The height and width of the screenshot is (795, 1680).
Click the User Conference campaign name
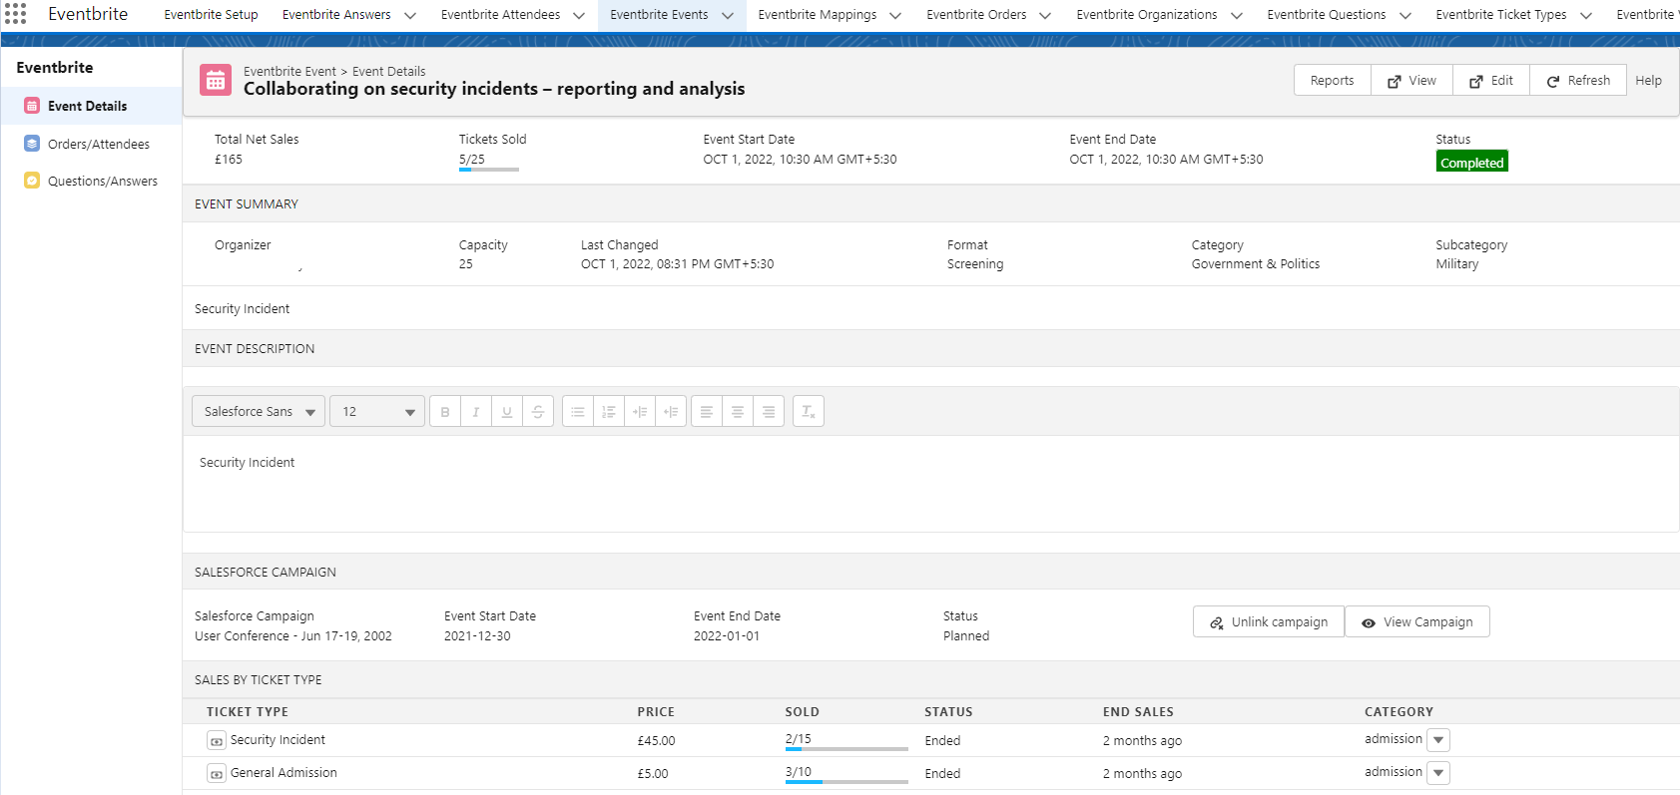point(293,635)
